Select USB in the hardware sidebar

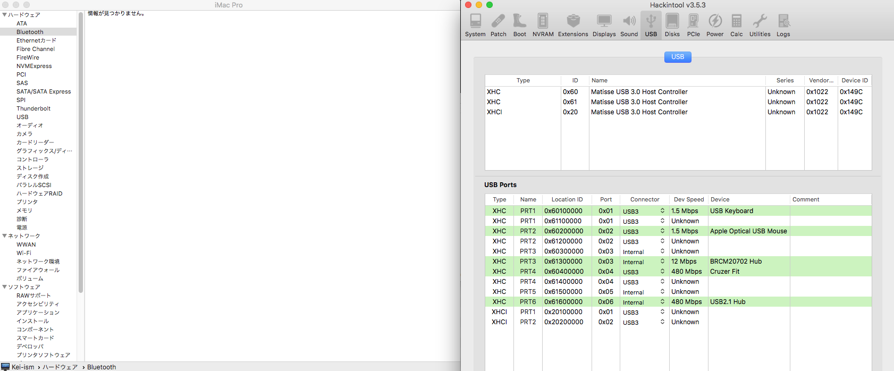22,117
